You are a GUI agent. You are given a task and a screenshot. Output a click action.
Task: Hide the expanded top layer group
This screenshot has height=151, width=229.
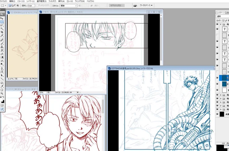pyautogui.click(x=217, y=24)
